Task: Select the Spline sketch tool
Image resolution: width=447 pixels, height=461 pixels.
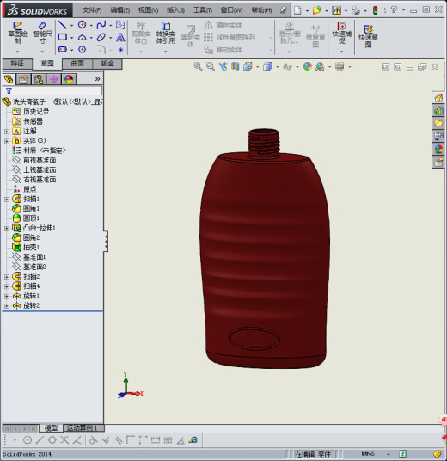Action: pos(101,25)
